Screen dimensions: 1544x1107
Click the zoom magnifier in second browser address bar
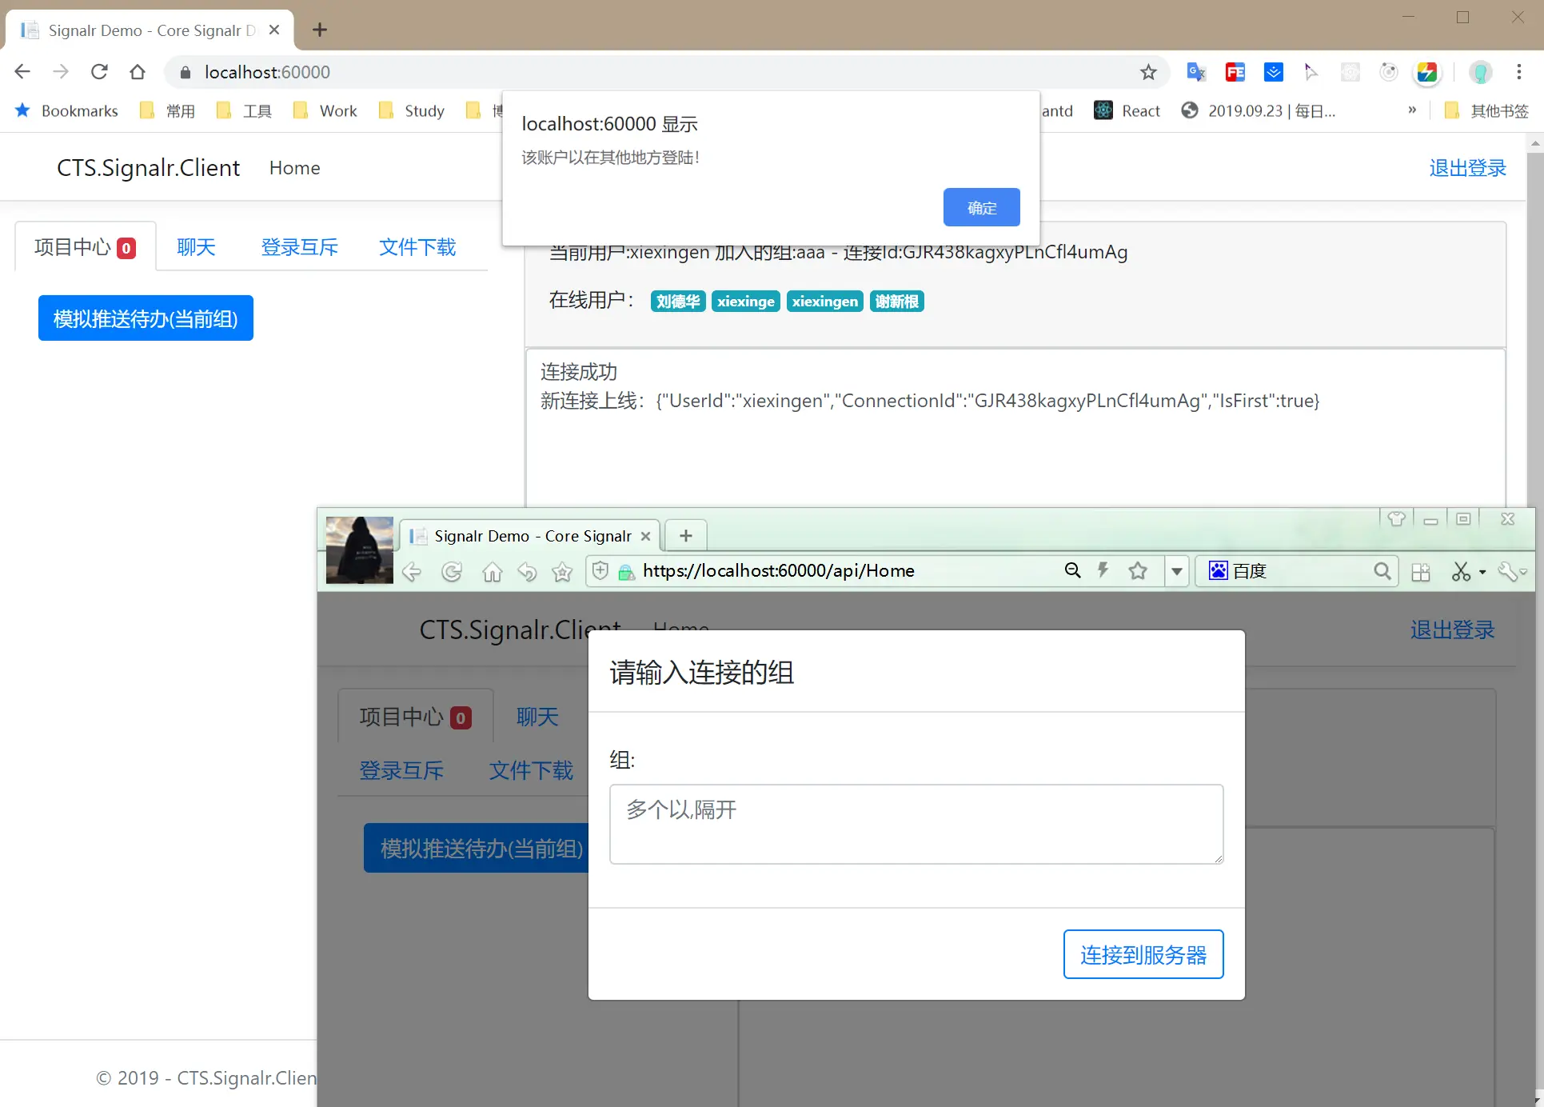click(x=1072, y=570)
